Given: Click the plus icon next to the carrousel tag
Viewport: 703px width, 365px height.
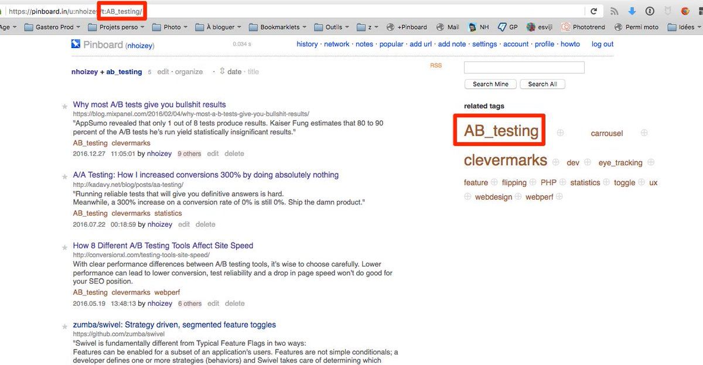Looking at the screenshot, I should (x=644, y=133).
